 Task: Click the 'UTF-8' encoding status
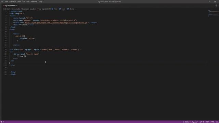click(x=202, y=122)
